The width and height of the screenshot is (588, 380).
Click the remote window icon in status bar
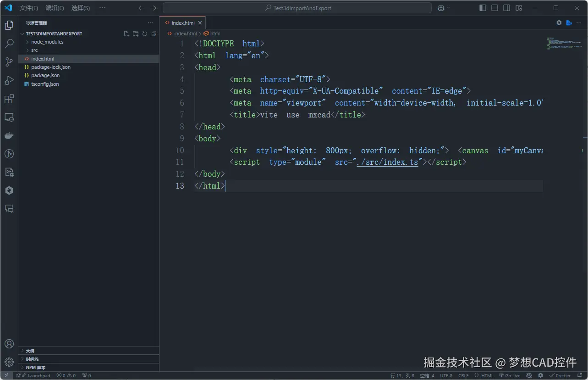(6, 375)
